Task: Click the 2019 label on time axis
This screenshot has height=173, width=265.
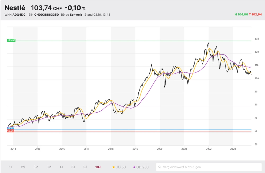Action: [135, 149]
